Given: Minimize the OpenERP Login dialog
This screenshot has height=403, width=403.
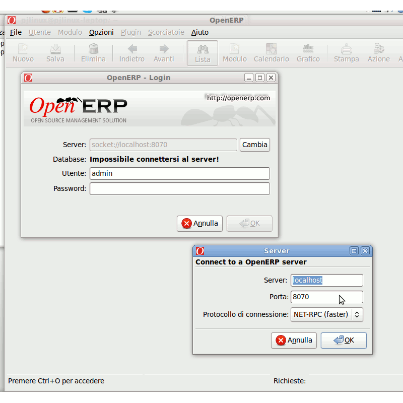Looking at the screenshot, I should [x=249, y=78].
